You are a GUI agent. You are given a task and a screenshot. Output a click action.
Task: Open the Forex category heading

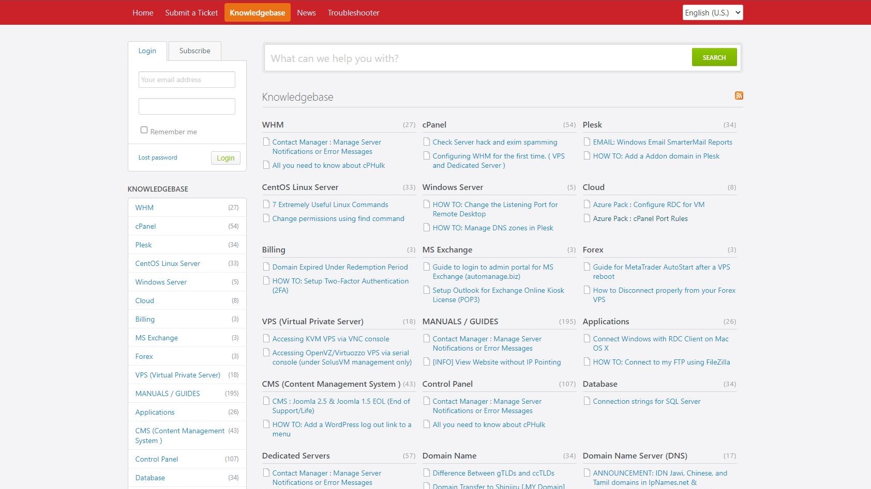pos(593,249)
